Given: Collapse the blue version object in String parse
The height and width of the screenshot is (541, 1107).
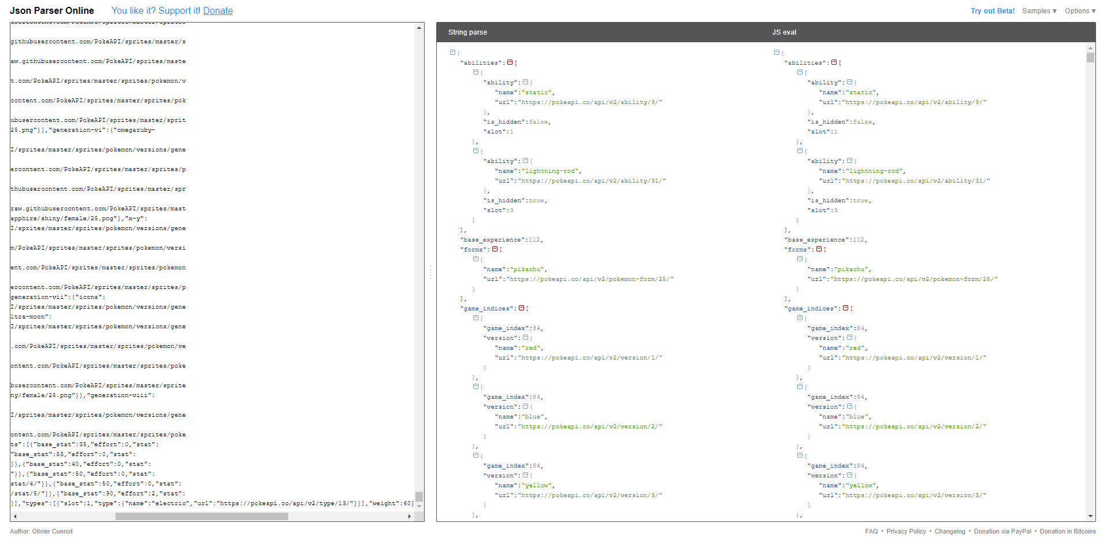Looking at the screenshot, I should coord(525,406).
